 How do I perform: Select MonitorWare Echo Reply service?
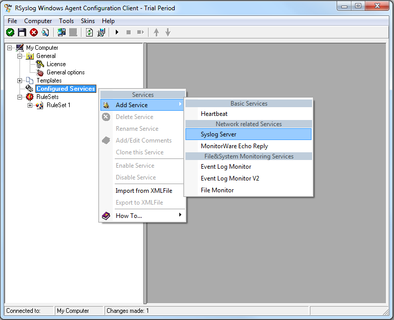coord(248,146)
